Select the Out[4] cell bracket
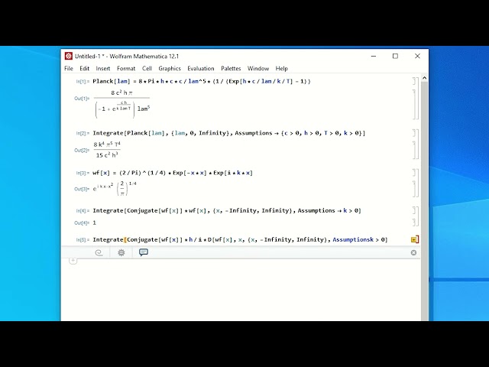The image size is (489, 367). tap(414, 222)
